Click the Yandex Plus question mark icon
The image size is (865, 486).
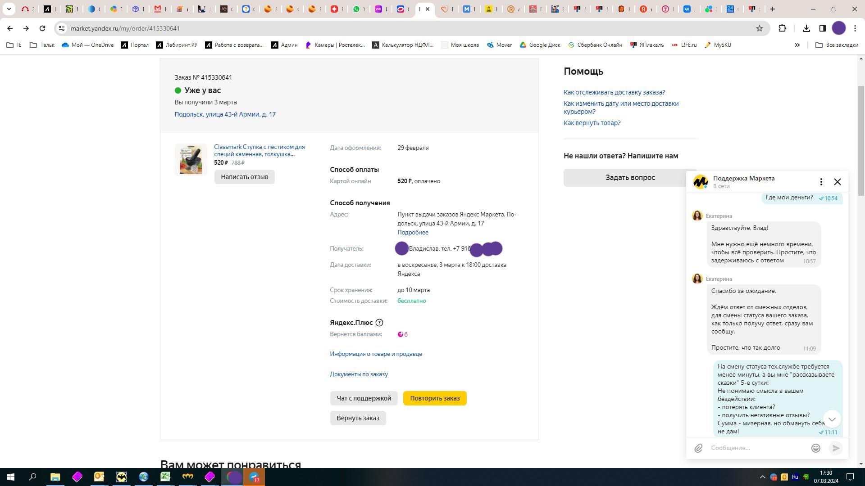[379, 323]
